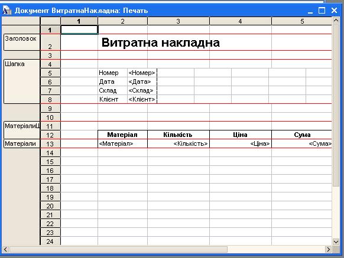Click the document icon in title bar
This screenshot has width=344, height=258.
7,10
